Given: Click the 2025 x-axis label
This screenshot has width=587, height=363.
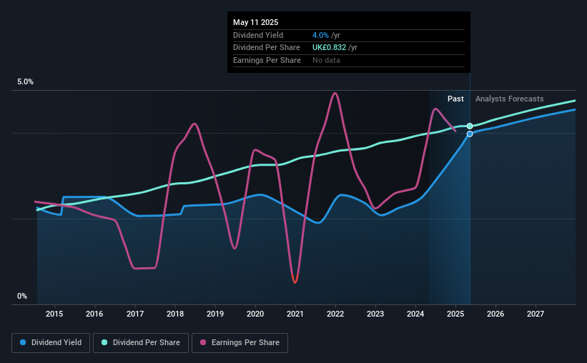Looking at the screenshot, I should click(455, 314).
